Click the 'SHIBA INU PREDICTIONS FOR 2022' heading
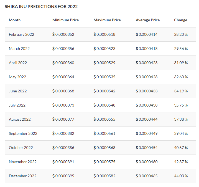The height and width of the screenshot is (187, 199). pos(41,6)
